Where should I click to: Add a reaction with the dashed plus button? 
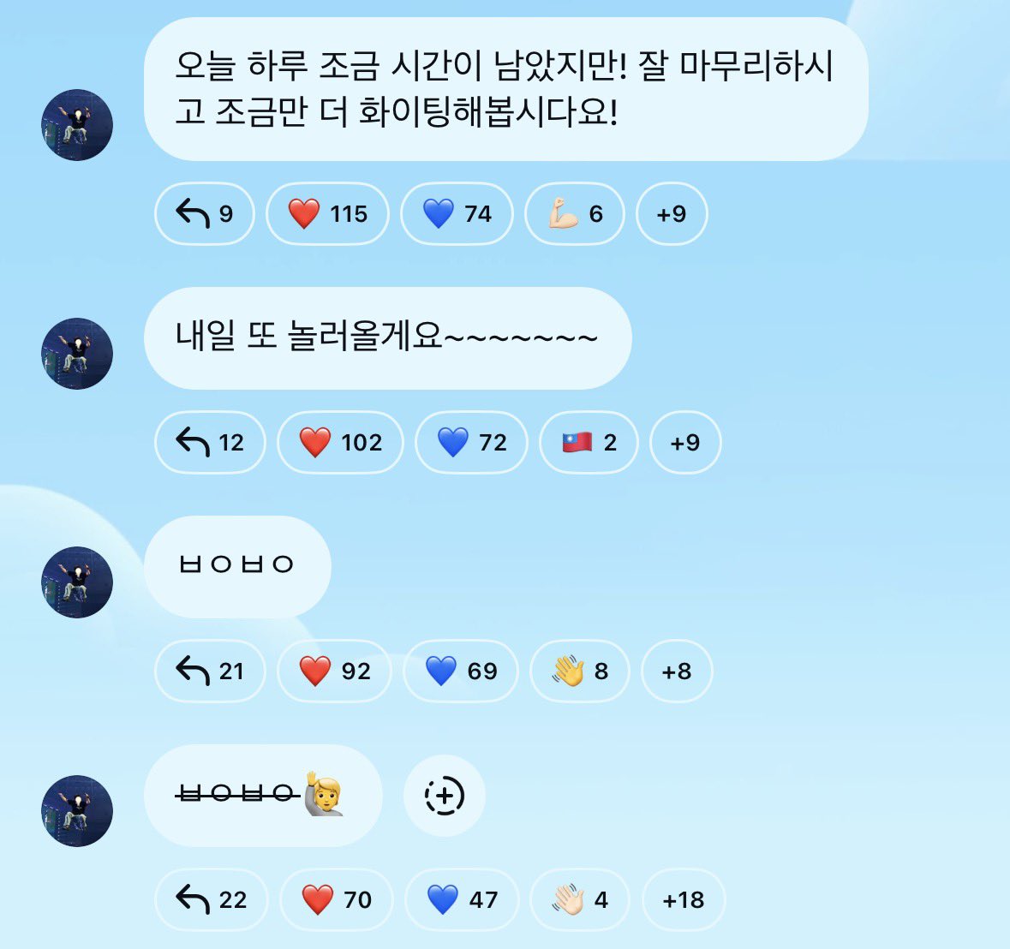tap(445, 796)
